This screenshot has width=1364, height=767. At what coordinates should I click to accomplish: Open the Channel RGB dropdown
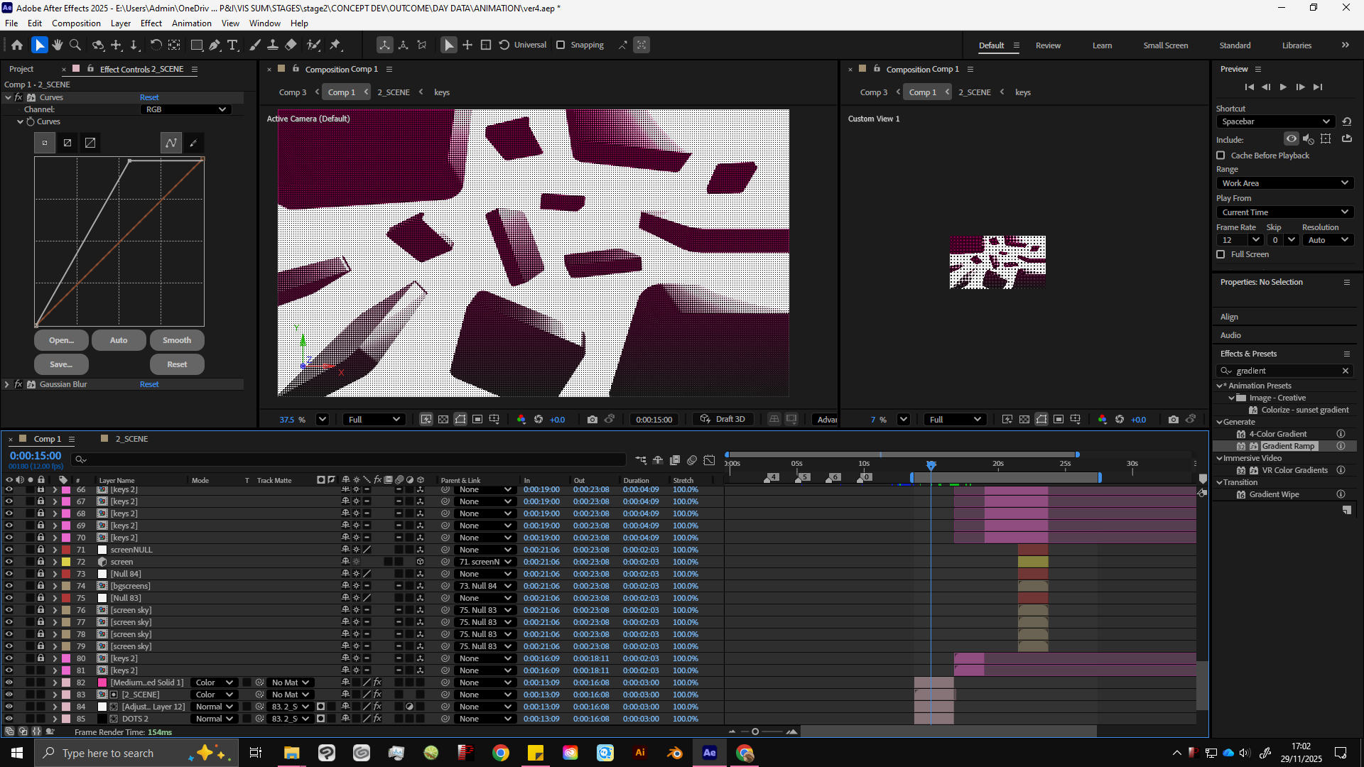(185, 109)
